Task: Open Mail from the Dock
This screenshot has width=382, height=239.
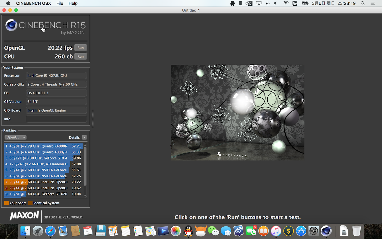Action: click(x=63, y=231)
